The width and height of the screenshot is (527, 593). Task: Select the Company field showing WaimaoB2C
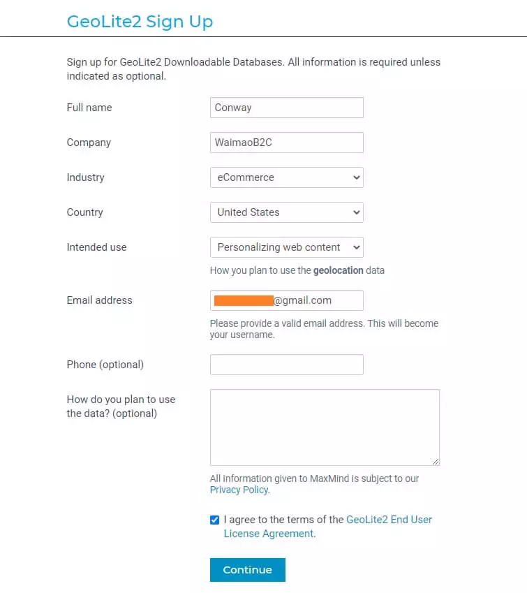click(286, 142)
